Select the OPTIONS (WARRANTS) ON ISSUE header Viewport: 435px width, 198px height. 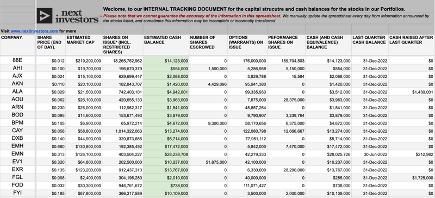point(247,45)
